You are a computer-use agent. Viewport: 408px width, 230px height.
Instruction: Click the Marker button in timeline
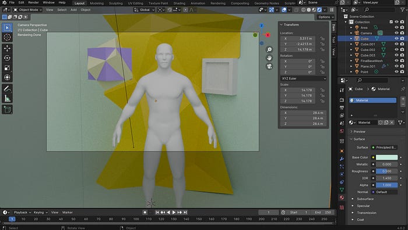[68, 213]
